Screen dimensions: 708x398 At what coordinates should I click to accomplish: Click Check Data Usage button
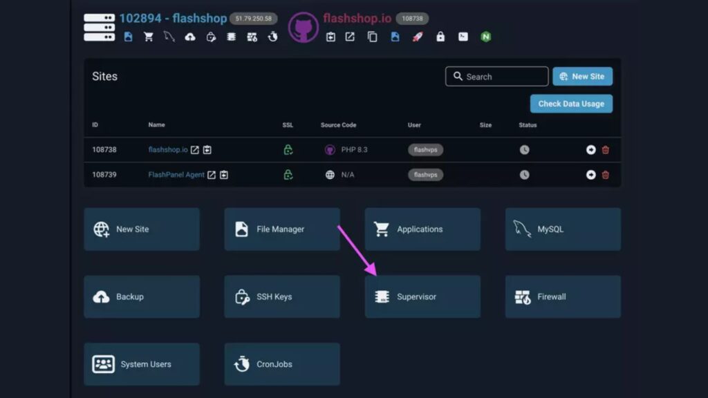(571, 104)
